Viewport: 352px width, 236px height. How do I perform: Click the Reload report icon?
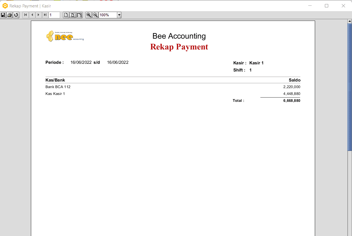pos(16,15)
